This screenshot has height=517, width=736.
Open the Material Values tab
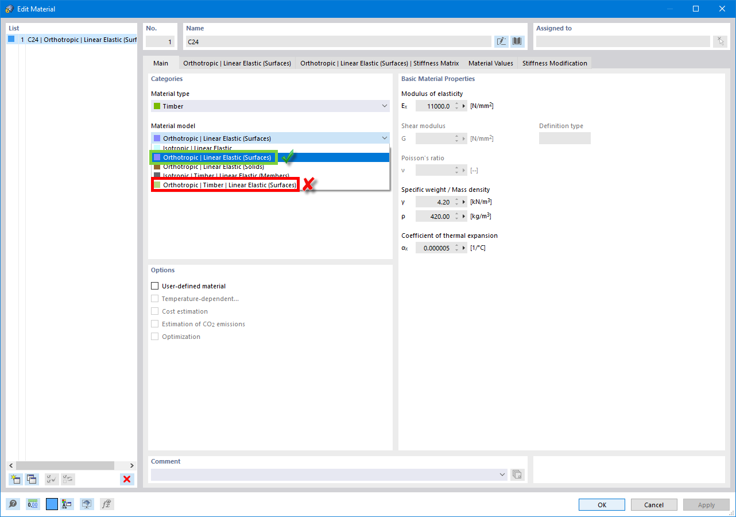(491, 63)
